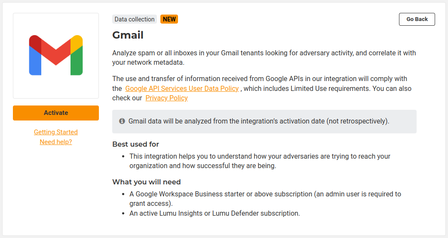Open the Need help? link
Image resolution: width=448 pixels, height=238 pixels.
click(x=56, y=142)
